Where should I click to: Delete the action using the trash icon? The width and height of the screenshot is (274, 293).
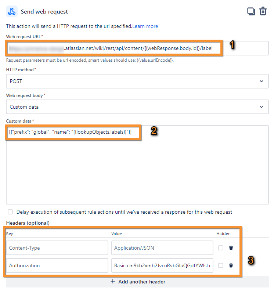click(263, 11)
